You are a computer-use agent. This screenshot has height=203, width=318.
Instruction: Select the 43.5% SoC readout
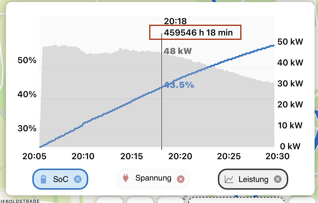pos(179,85)
